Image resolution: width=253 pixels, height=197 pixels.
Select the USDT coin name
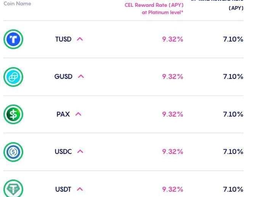(63, 189)
